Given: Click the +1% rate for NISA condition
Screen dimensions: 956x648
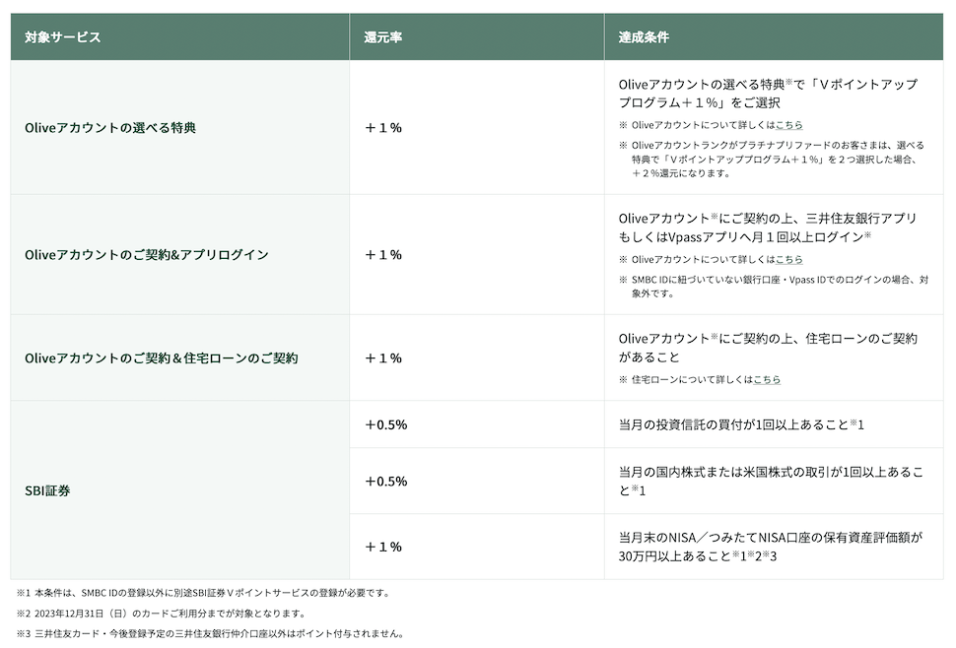Looking at the screenshot, I should 383,547.
